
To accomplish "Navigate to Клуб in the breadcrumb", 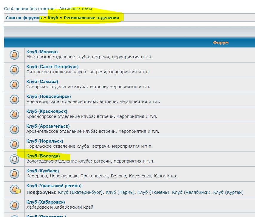I will point(53,18).
